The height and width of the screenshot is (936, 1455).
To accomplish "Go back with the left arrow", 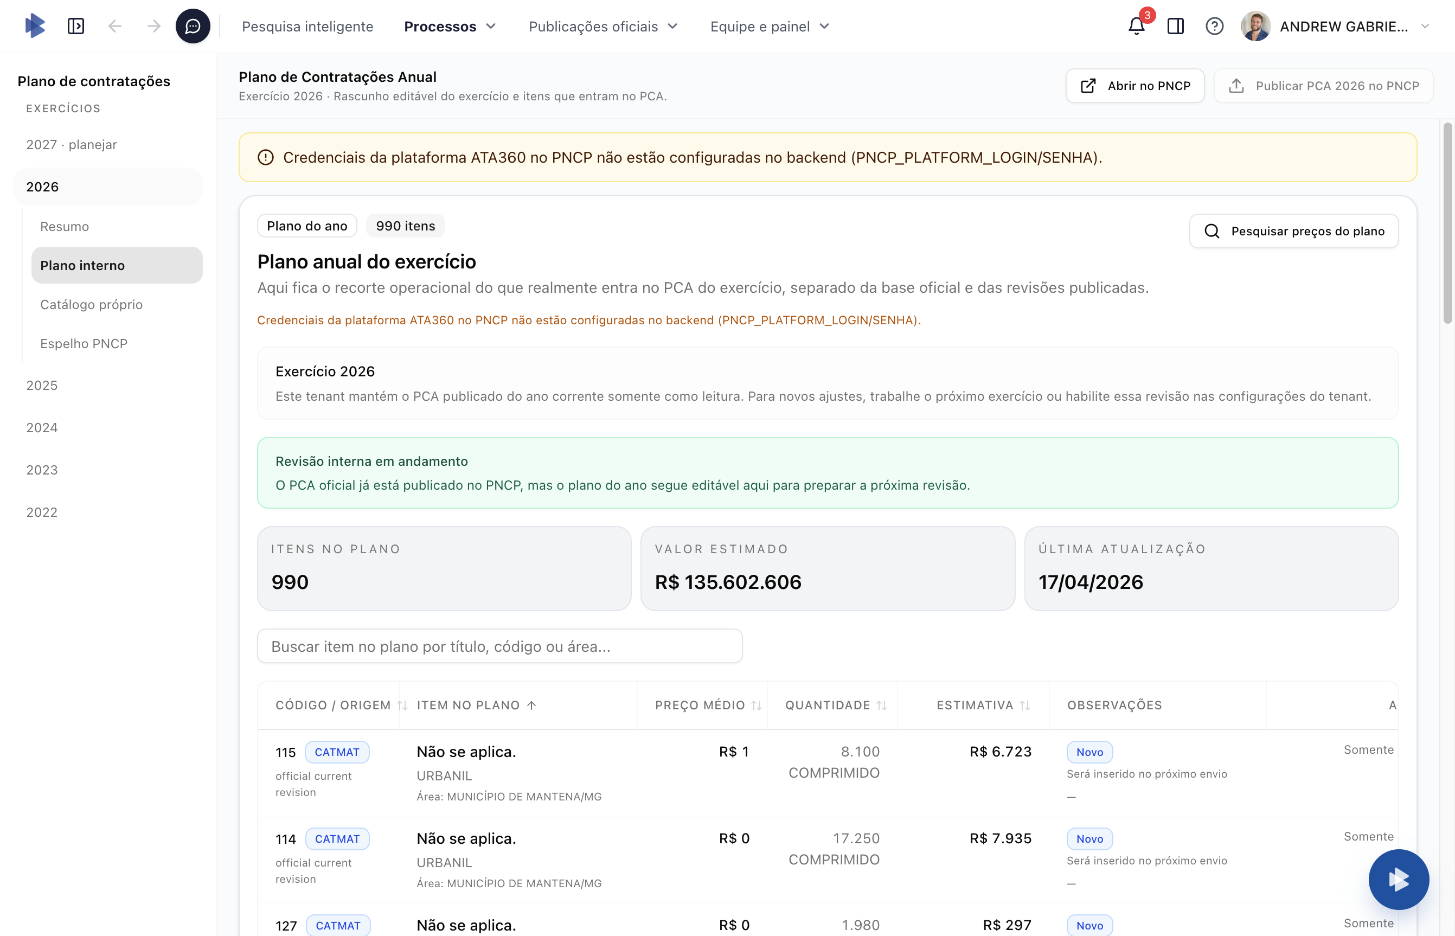I will pyautogui.click(x=115, y=26).
